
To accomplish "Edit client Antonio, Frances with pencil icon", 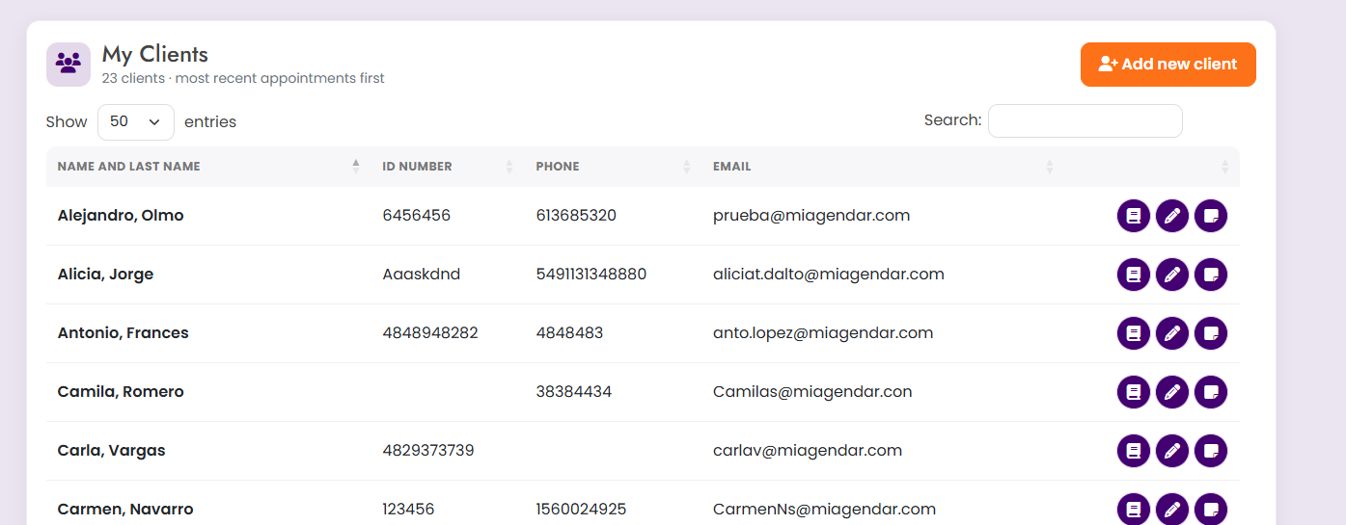I will point(1172,333).
